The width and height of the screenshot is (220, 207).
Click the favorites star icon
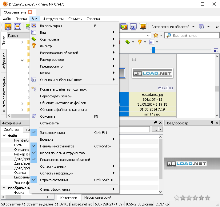coord(156,36)
